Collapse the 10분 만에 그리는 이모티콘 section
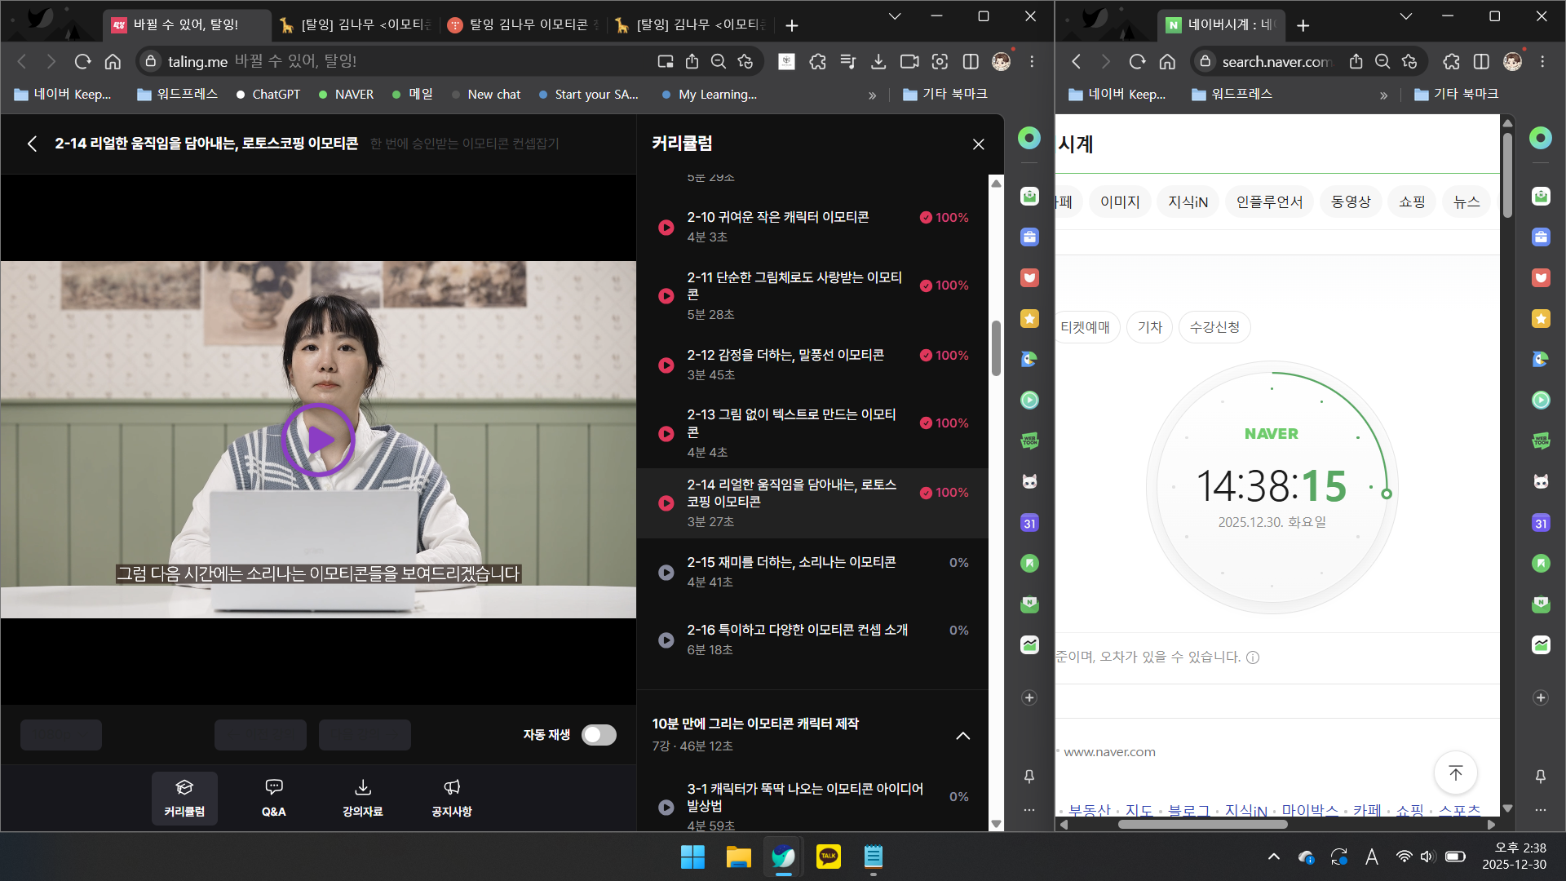 pos(962,736)
